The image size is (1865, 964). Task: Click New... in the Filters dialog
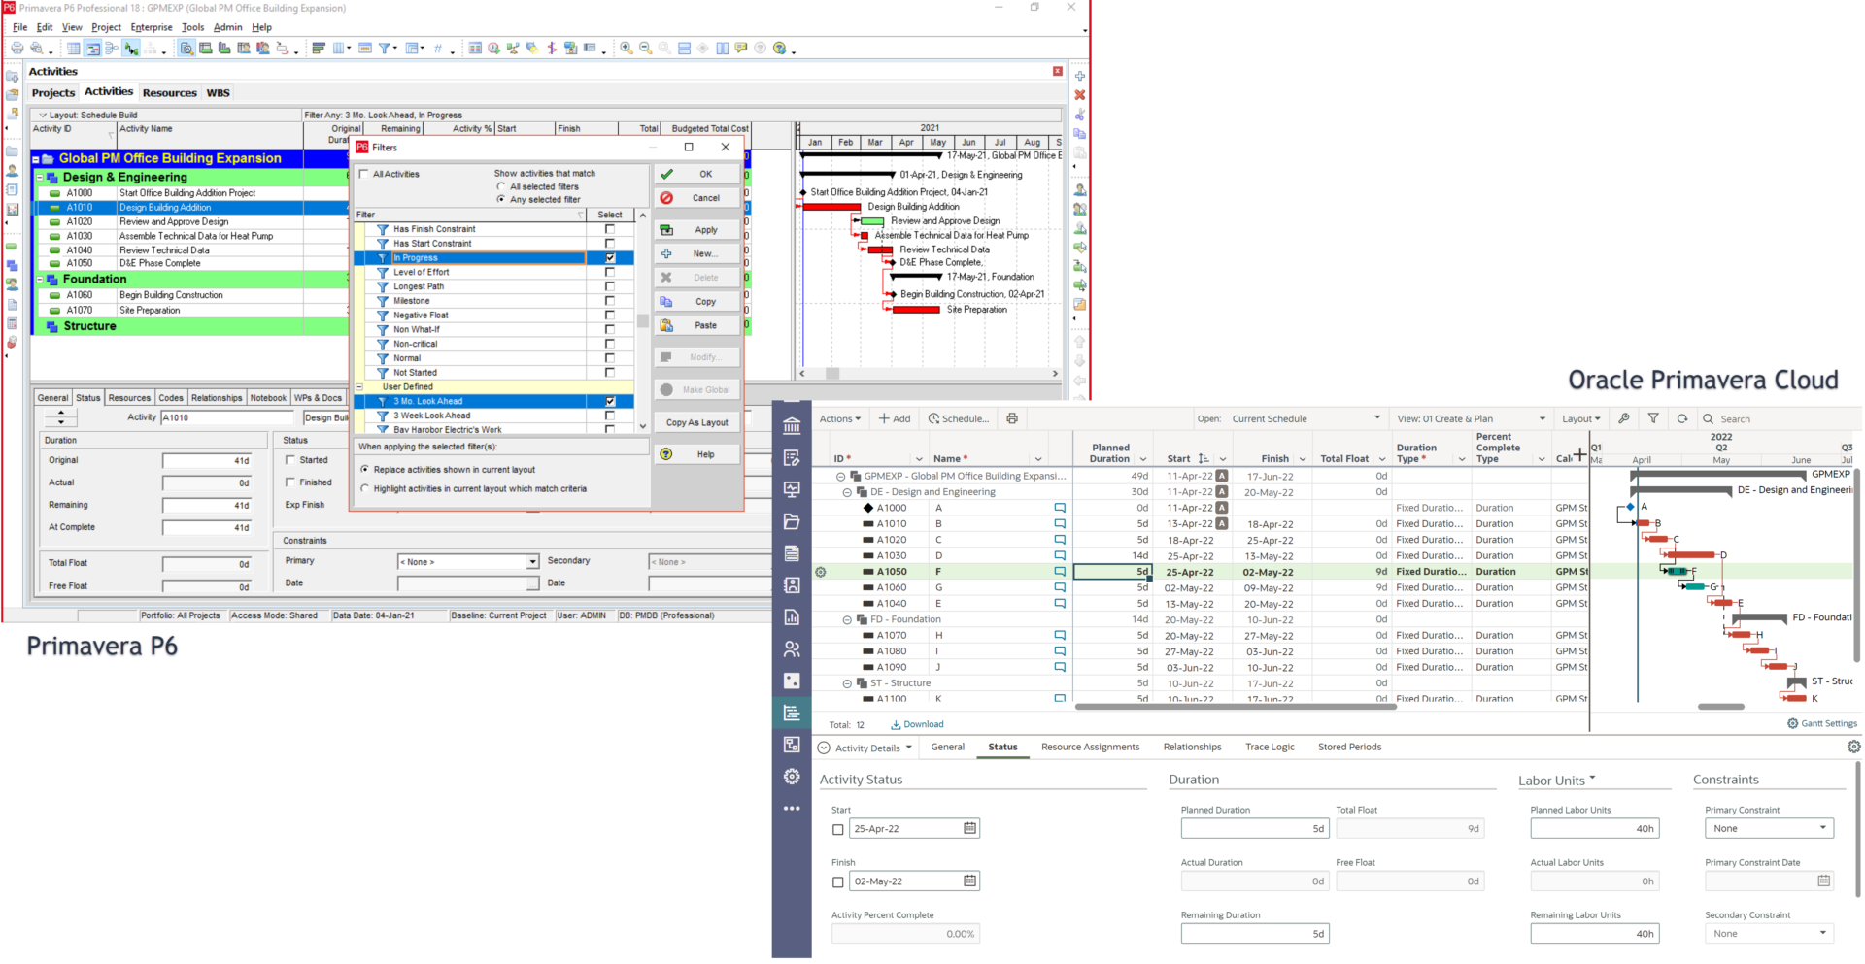click(697, 253)
